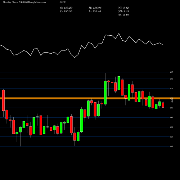The width and height of the screenshot is (180, 180).
Task: Click the close price value "C: 150.50"
Action: tap(66, 12)
